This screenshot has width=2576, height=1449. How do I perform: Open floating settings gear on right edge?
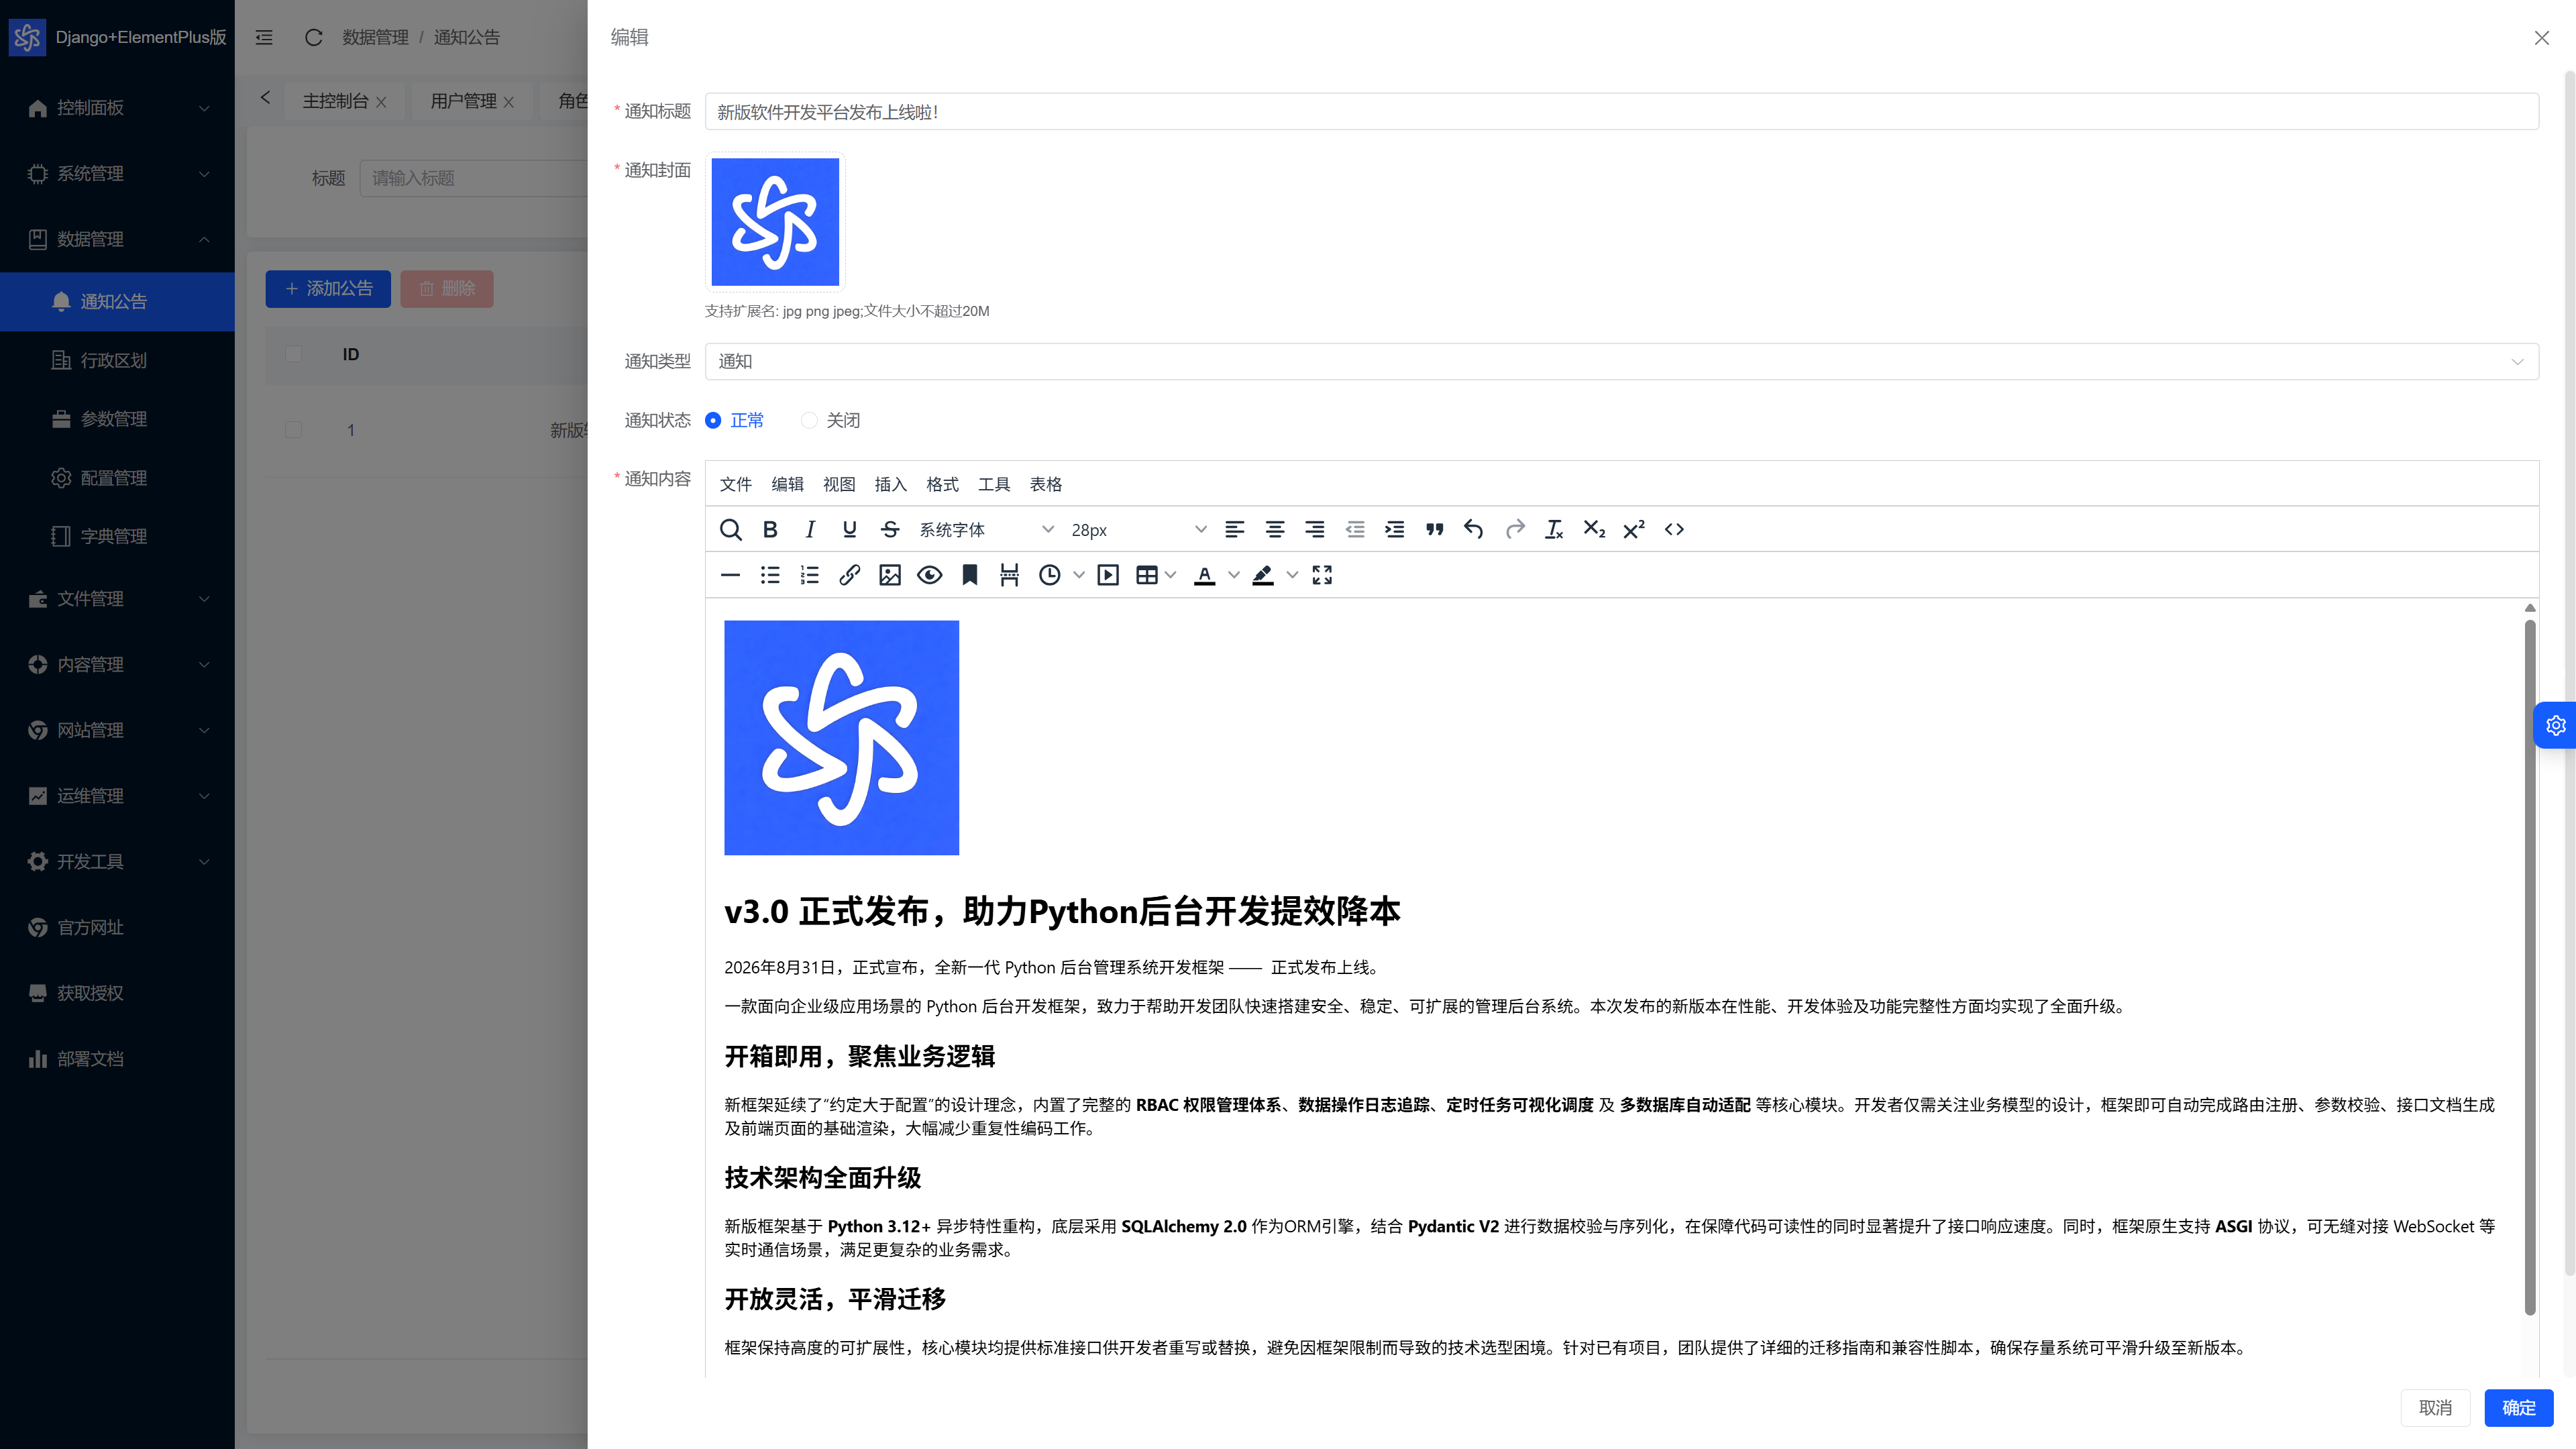(2556, 726)
